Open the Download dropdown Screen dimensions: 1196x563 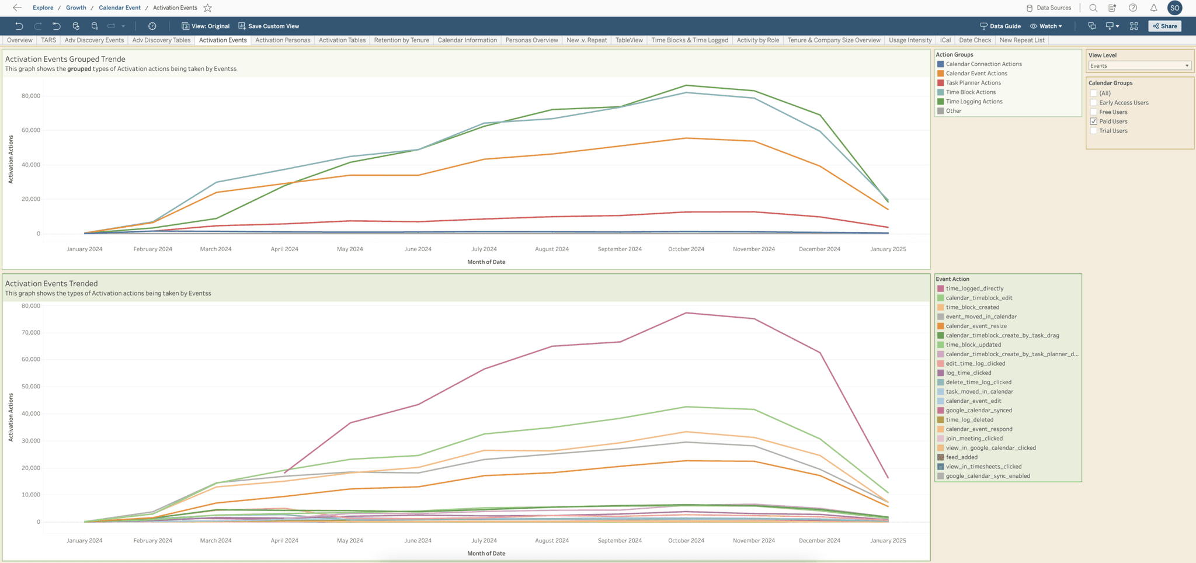click(x=1112, y=26)
